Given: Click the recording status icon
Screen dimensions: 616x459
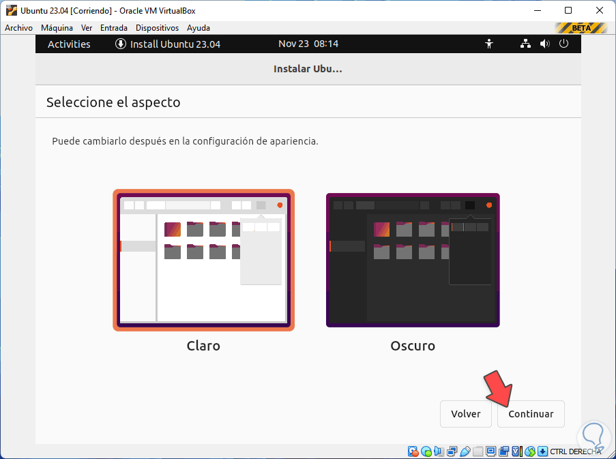Looking at the screenshot, I should tap(503, 451).
